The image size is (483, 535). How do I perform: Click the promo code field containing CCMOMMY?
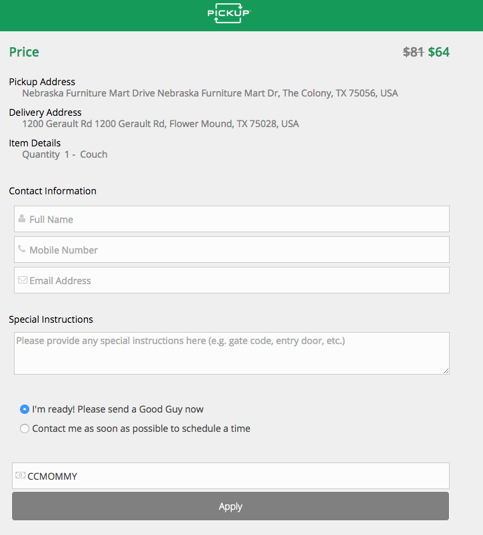[231, 476]
